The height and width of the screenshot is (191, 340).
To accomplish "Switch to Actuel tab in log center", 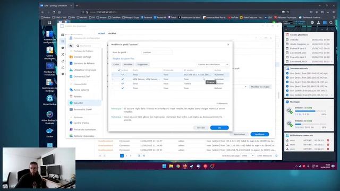I will tap(101, 33).
